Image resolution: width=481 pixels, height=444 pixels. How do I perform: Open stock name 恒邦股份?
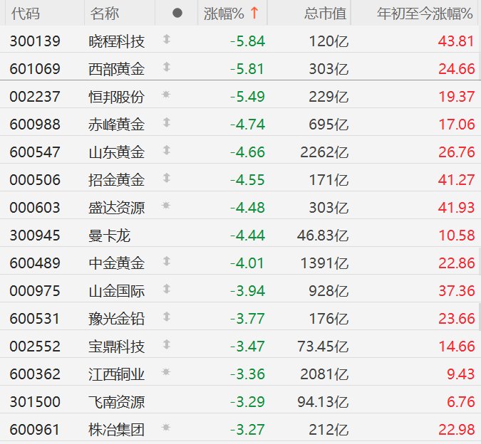click(117, 97)
